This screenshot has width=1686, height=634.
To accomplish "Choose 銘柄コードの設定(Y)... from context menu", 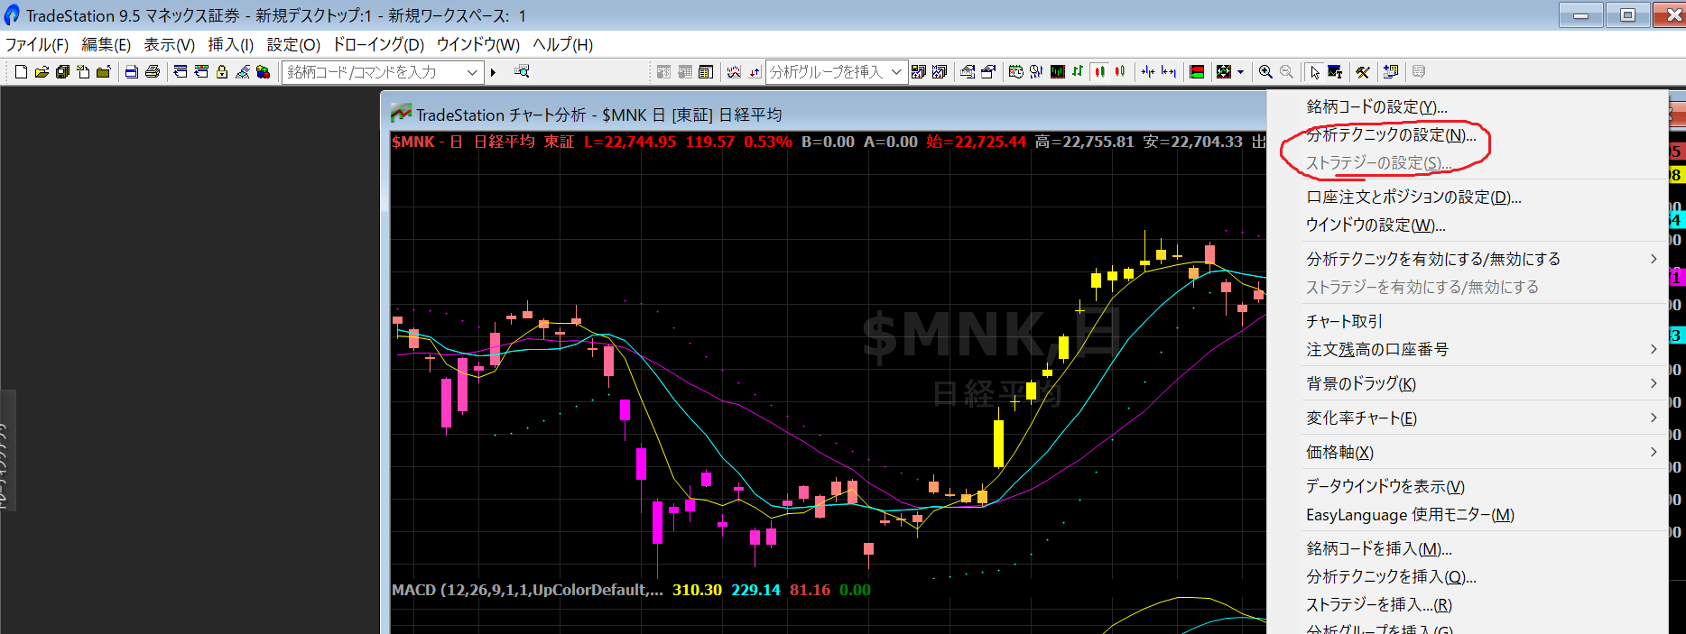I will coord(1467,106).
